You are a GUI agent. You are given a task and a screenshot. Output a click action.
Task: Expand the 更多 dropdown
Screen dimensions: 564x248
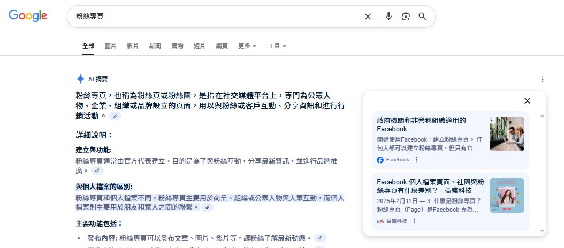[247, 46]
